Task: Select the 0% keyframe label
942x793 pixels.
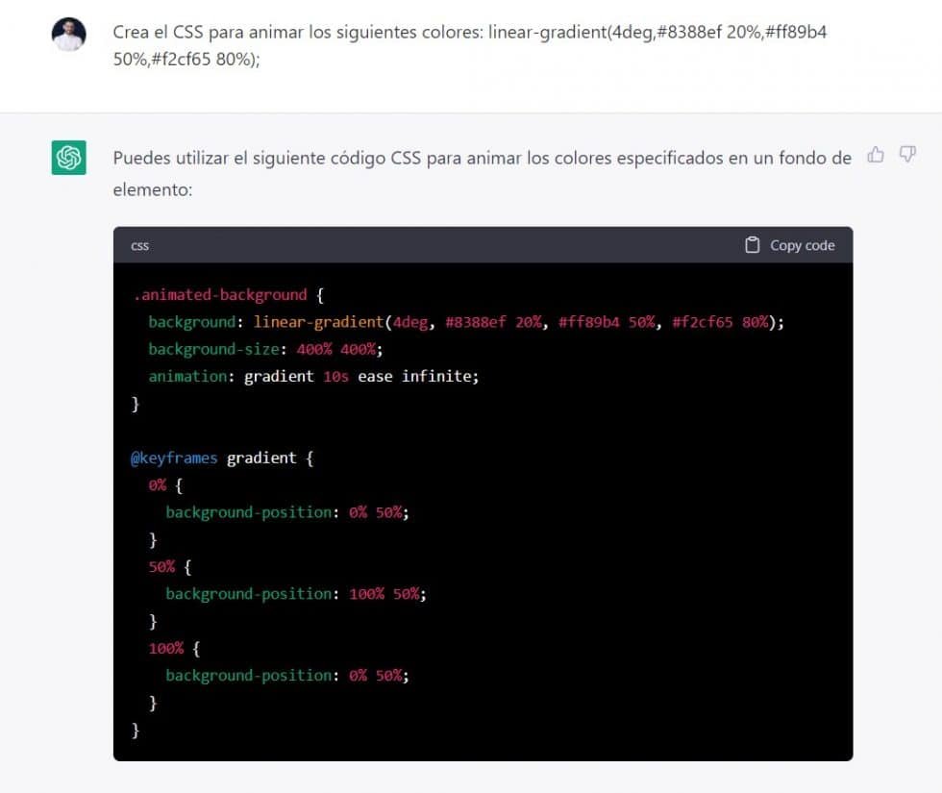Action: click(157, 484)
